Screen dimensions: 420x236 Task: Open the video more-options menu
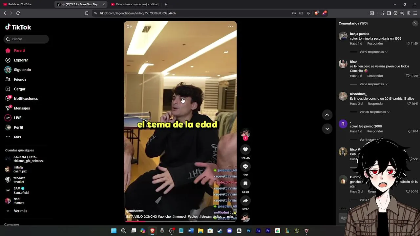(230, 27)
